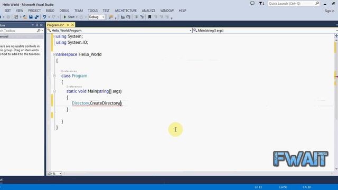Close the Program.cs tab
338x190 pixels.
(73, 25)
